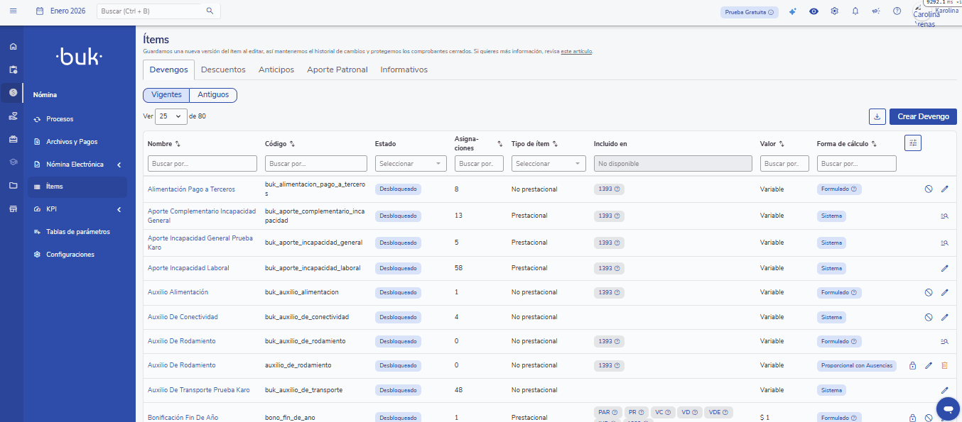The width and height of the screenshot is (962, 422).
Task: Open the help question mark icon
Action: coord(897,11)
